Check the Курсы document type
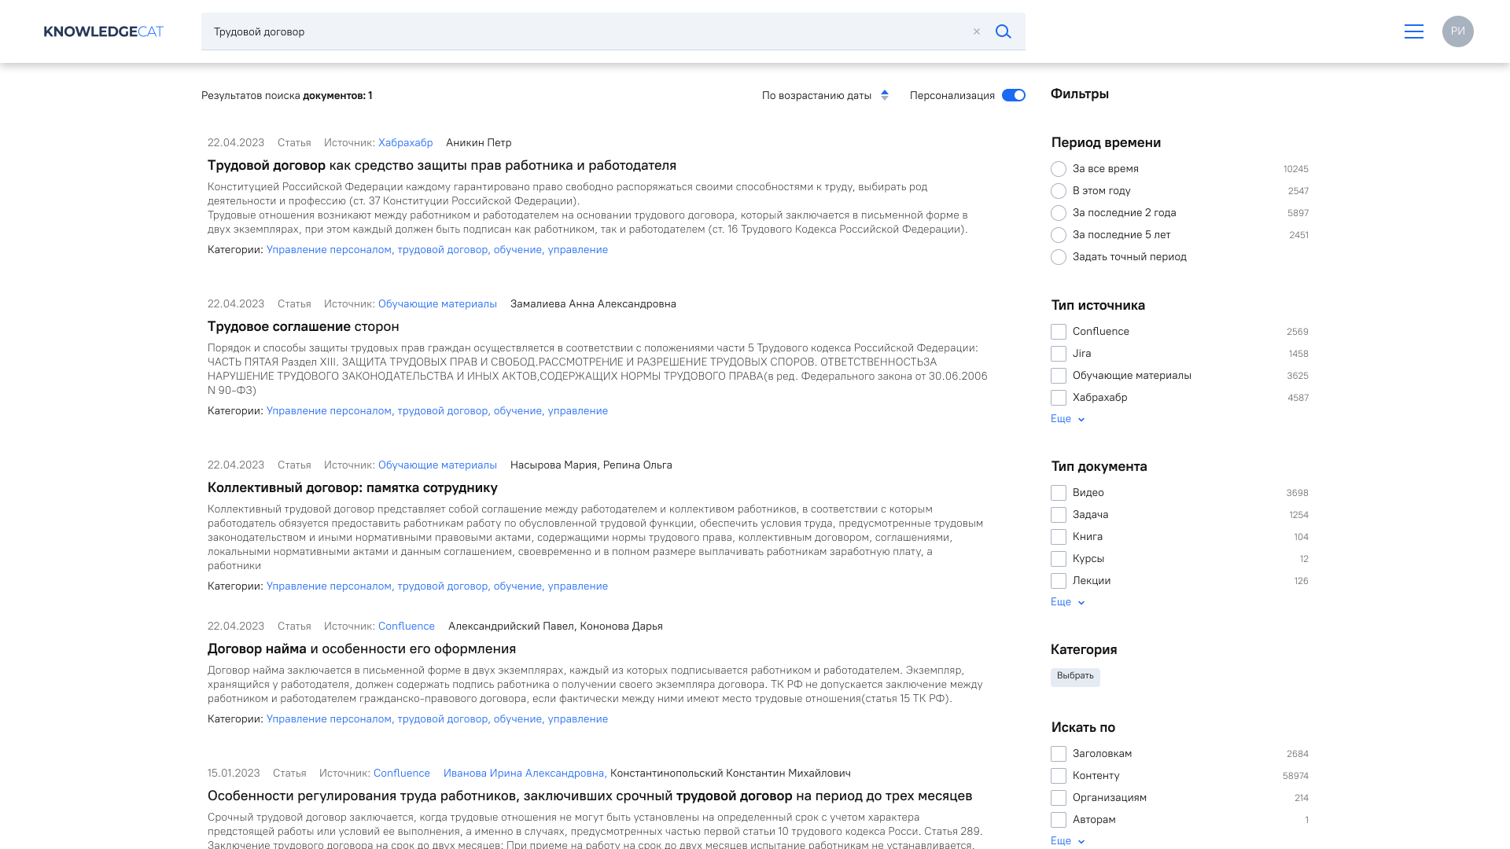The image size is (1510, 849). [1059, 559]
